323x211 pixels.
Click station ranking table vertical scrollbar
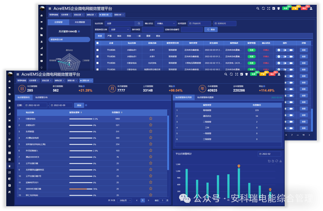[168, 143]
